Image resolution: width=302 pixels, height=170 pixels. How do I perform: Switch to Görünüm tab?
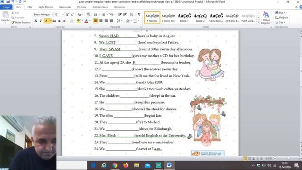119,7
